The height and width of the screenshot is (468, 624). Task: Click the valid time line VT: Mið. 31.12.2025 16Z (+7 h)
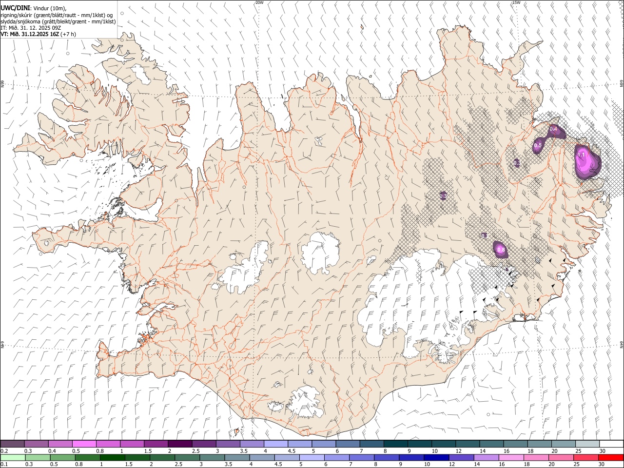(39, 34)
